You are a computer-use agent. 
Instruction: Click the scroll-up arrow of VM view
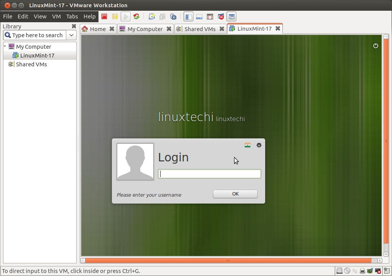[x=386, y=37]
